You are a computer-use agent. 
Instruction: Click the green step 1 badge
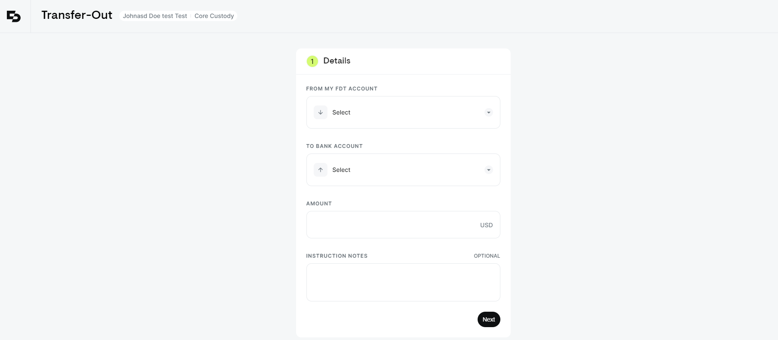[312, 61]
